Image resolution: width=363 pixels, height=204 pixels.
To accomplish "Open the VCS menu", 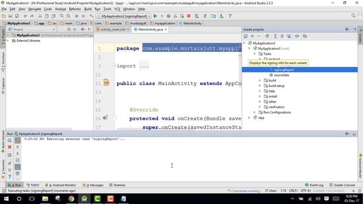I will click(x=117, y=9).
